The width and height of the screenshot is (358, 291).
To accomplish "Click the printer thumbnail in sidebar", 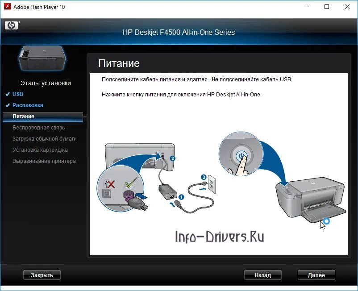I will [x=42, y=58].
